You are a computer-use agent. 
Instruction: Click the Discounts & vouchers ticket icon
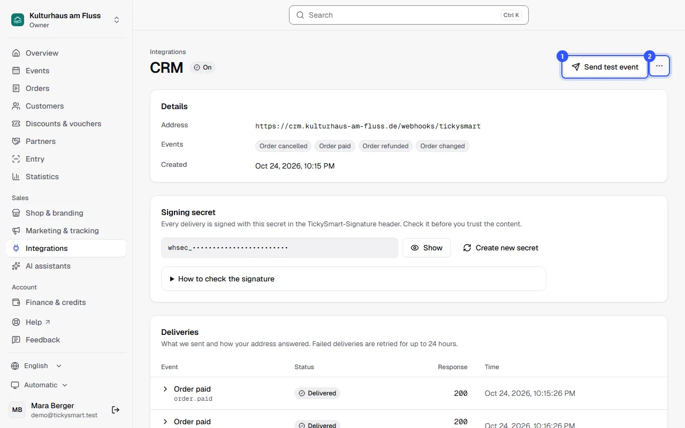[16, 124]
